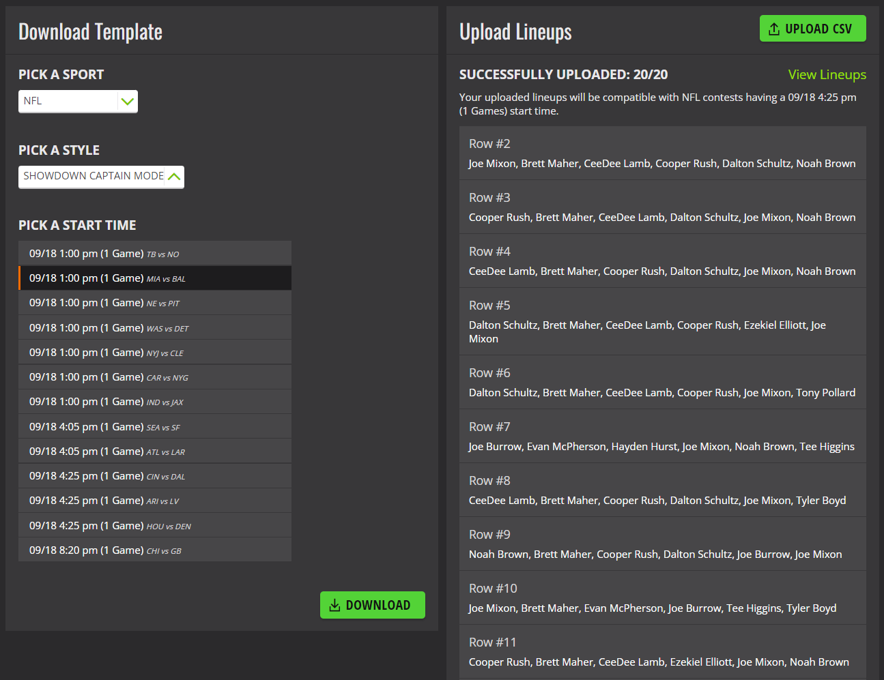
Task: Collapse the Showdown Captain Mode style dropdown
Action: tap(174, 177)
